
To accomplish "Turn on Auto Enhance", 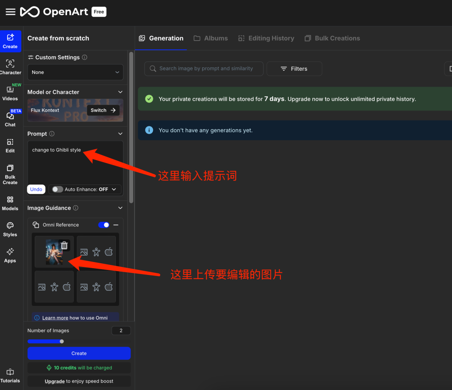I will (56, 189).
